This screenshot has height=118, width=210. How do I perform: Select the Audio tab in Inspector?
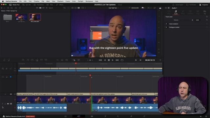point(176,12)
